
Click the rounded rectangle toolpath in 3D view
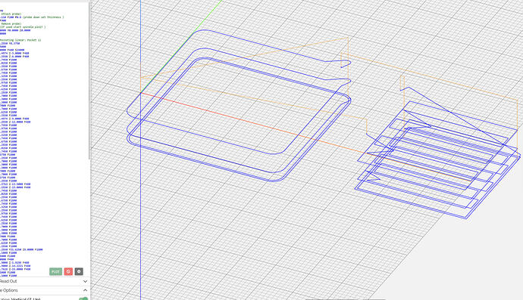pos(239,106)
